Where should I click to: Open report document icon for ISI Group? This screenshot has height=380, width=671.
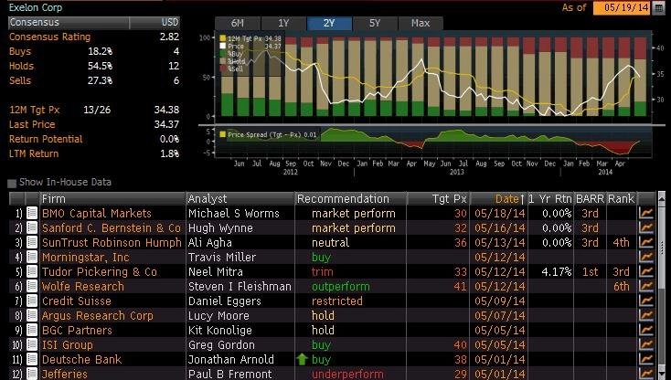click(x=32, y=344)
